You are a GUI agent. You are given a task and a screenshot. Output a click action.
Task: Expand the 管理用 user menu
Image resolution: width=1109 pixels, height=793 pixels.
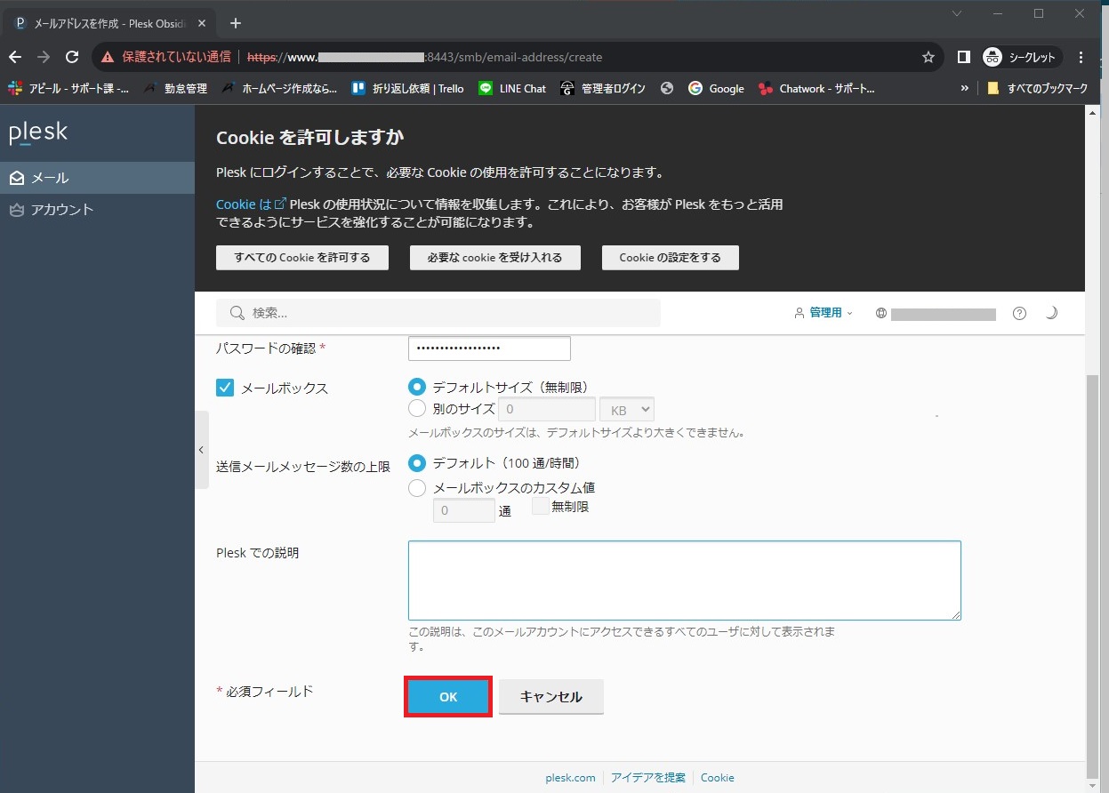click(x=823, y=313)
